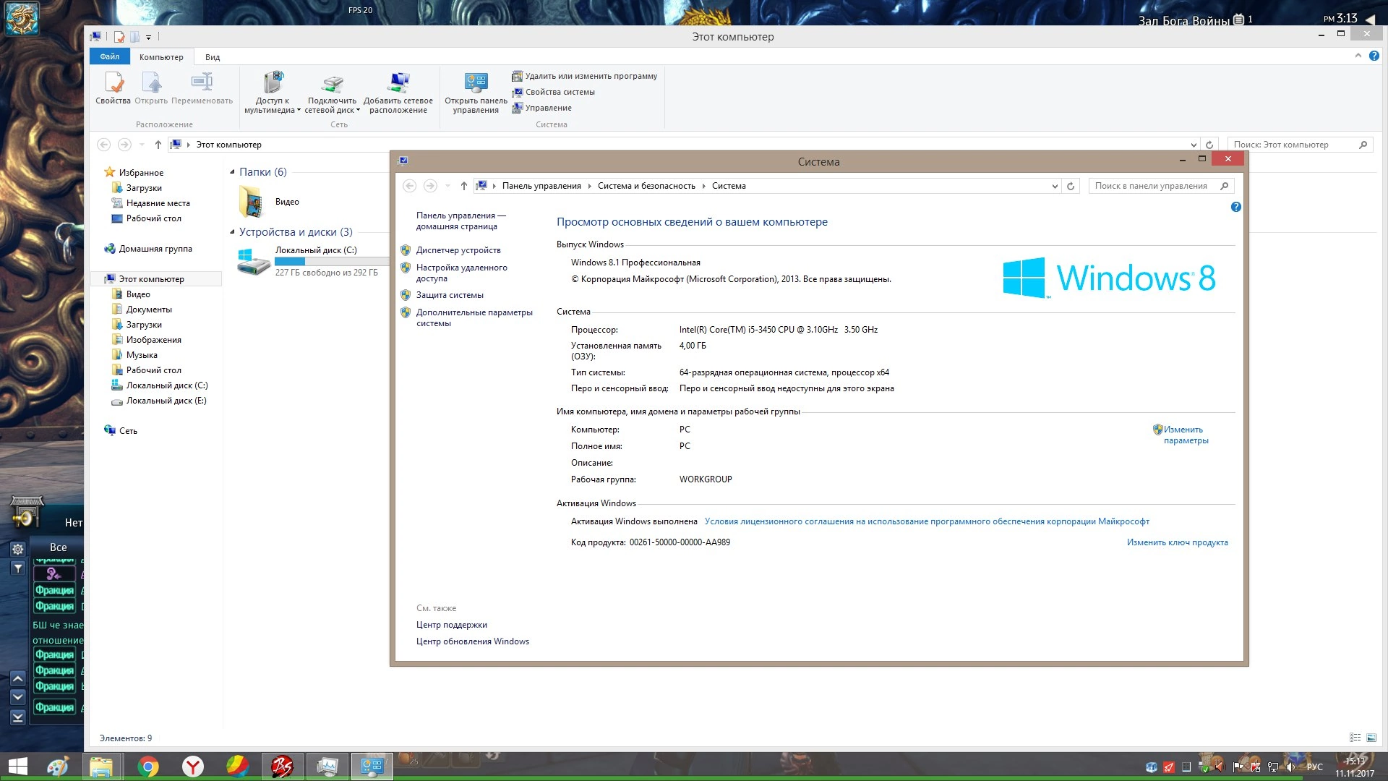
Task: Select Сеть in navigation pane
Action: (x=128, y=431)
